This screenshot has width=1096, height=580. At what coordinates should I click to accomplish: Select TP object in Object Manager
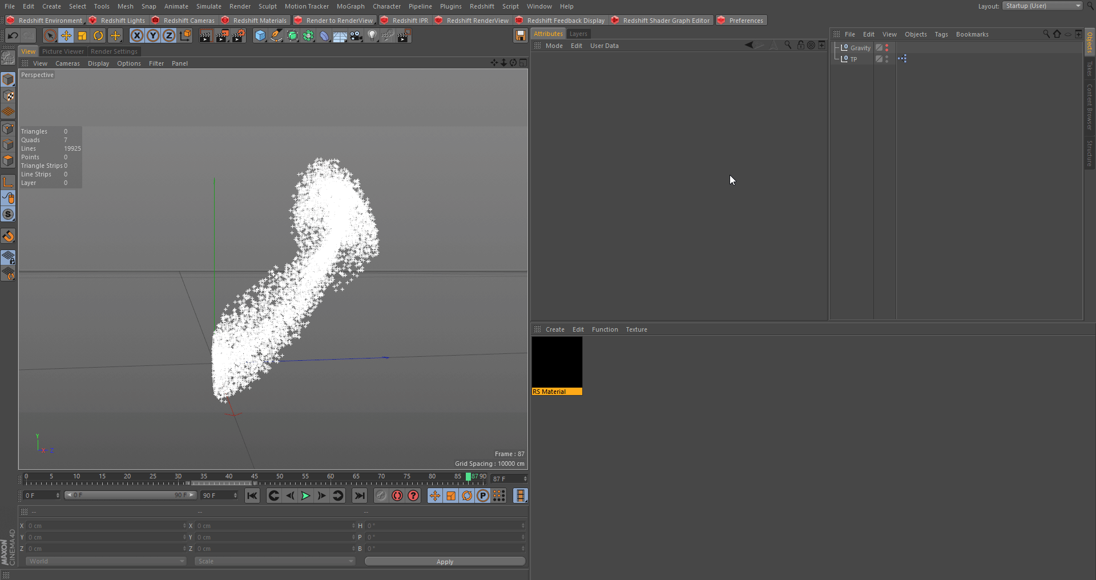click(853, 59)
